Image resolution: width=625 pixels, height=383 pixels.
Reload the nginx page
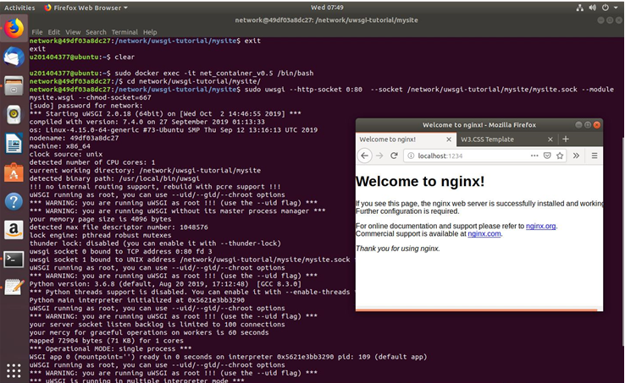pos(394,156)
